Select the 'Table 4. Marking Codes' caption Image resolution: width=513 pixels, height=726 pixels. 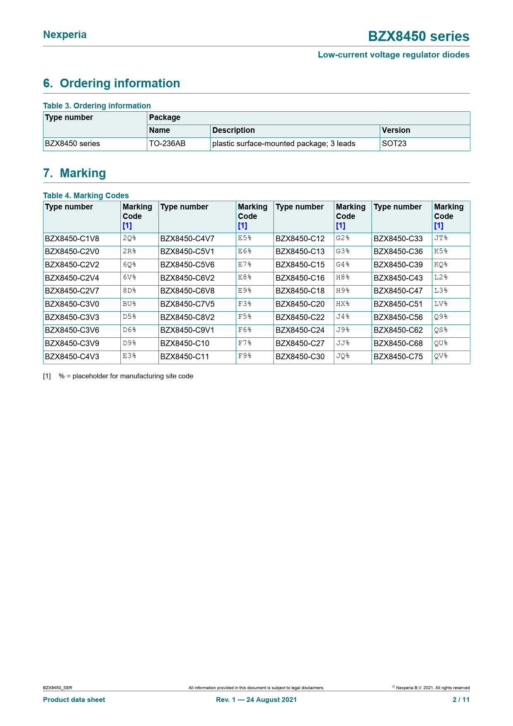click(x=86, y=195)
